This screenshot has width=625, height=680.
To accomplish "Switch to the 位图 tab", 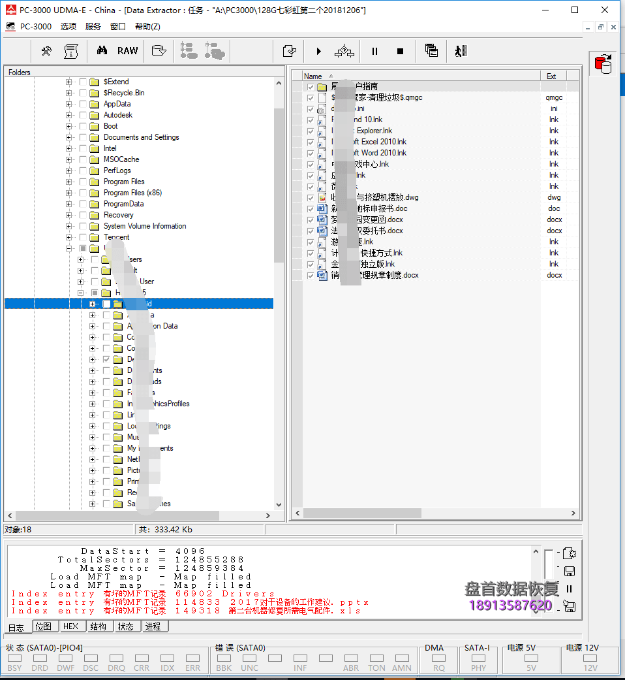I will [x=44, y=626].
